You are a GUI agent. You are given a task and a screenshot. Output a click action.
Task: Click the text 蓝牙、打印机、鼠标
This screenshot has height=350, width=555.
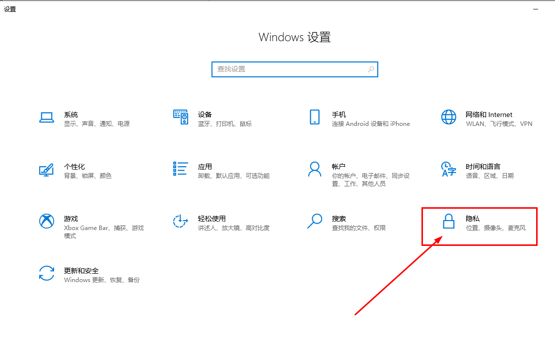[225, 124]
